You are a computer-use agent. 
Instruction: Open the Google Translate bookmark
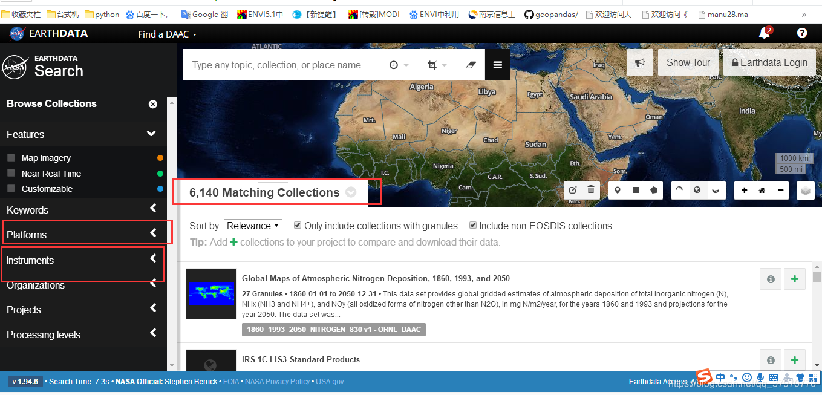(x=206, y=14)
